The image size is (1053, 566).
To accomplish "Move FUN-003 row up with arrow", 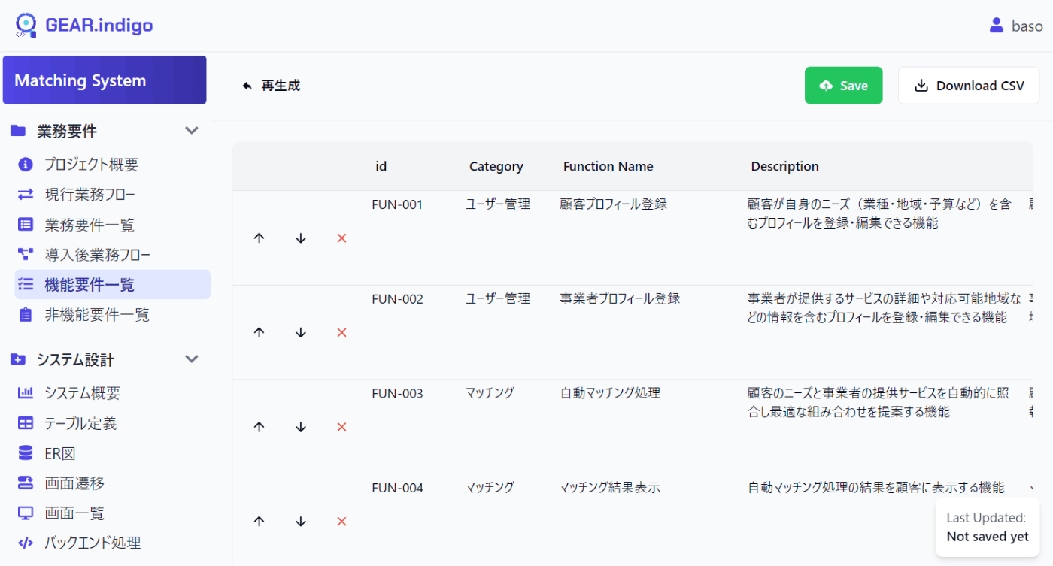I will tap(259, 427).
